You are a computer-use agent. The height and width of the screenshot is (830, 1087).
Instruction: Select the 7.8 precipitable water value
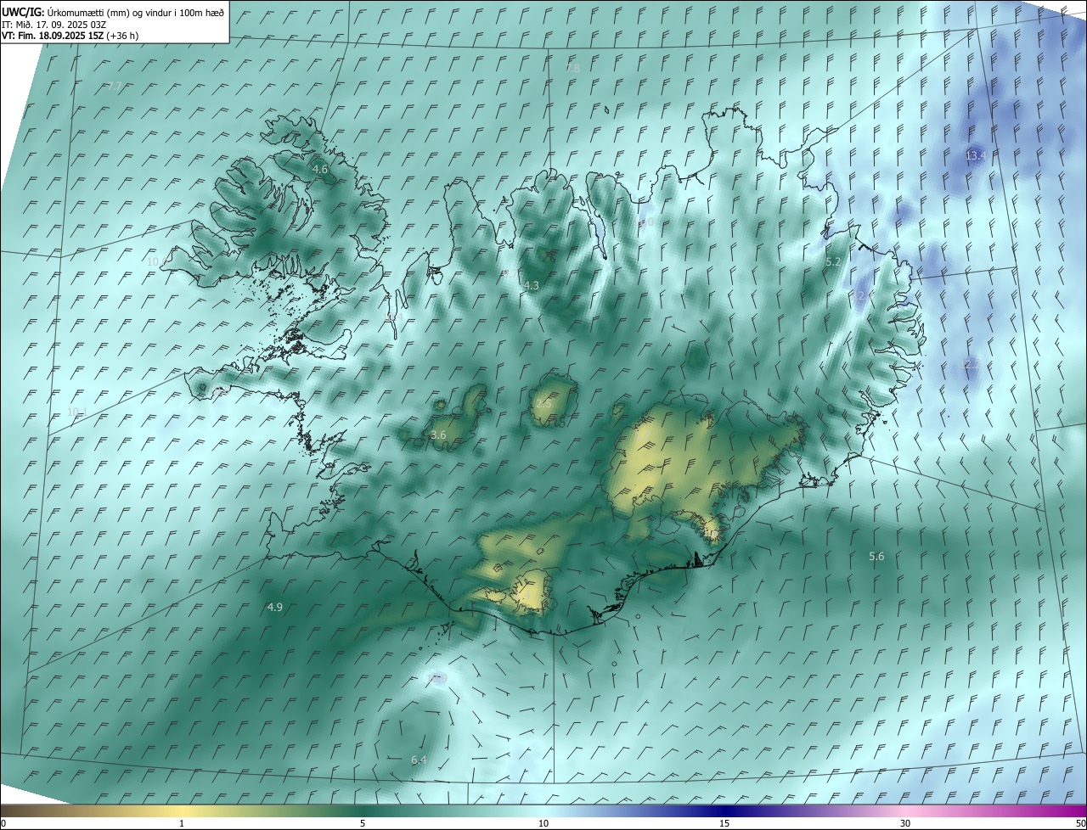pyautogui.click(x=572, y=68)
